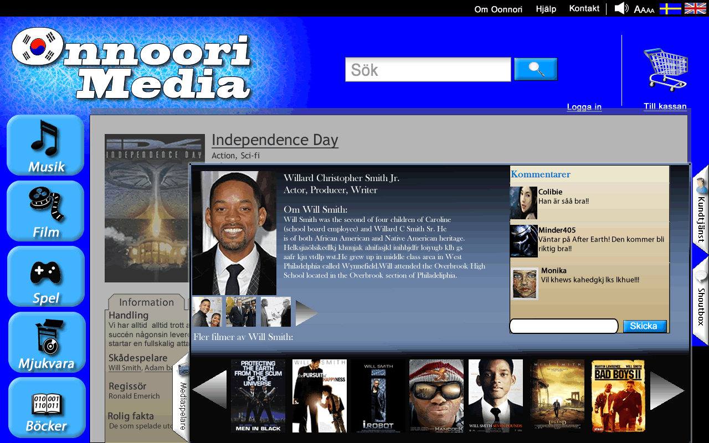Click Colibie's avatar image
709x443 pixels.
pos(523,203)
